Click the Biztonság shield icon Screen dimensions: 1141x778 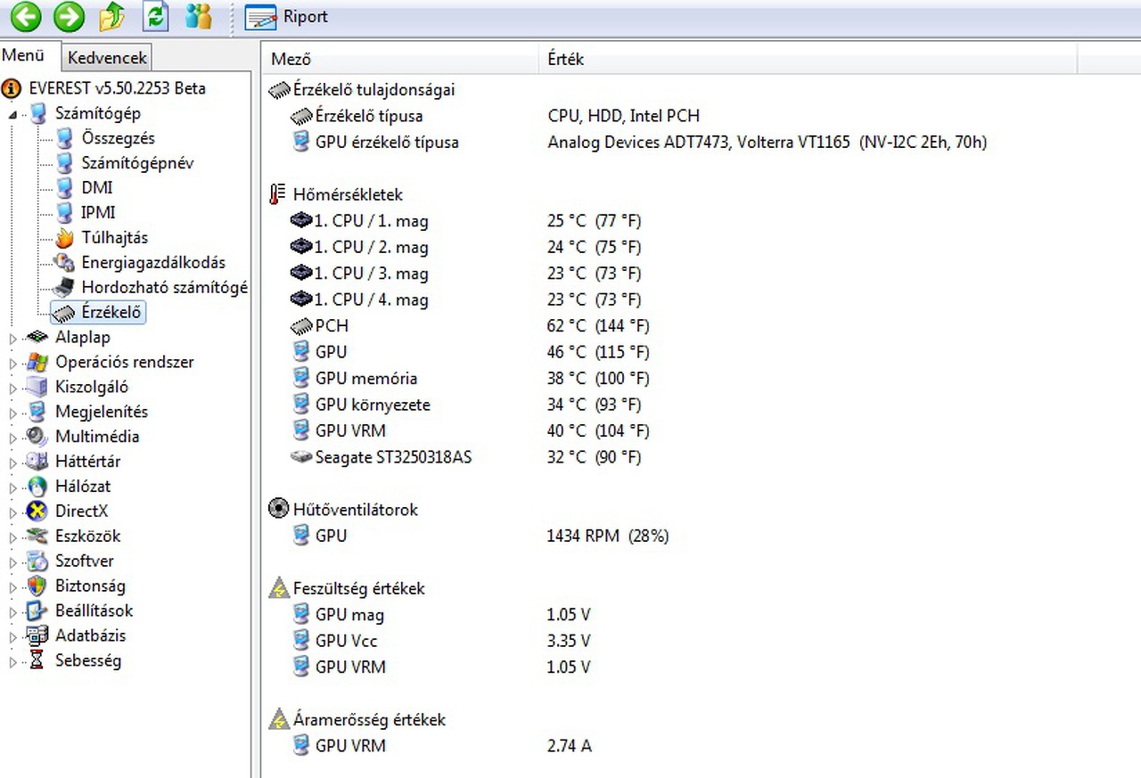[37, 586]
